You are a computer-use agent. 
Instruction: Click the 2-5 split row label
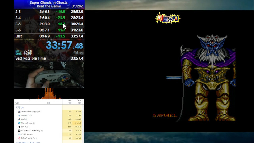pos(18,24)
